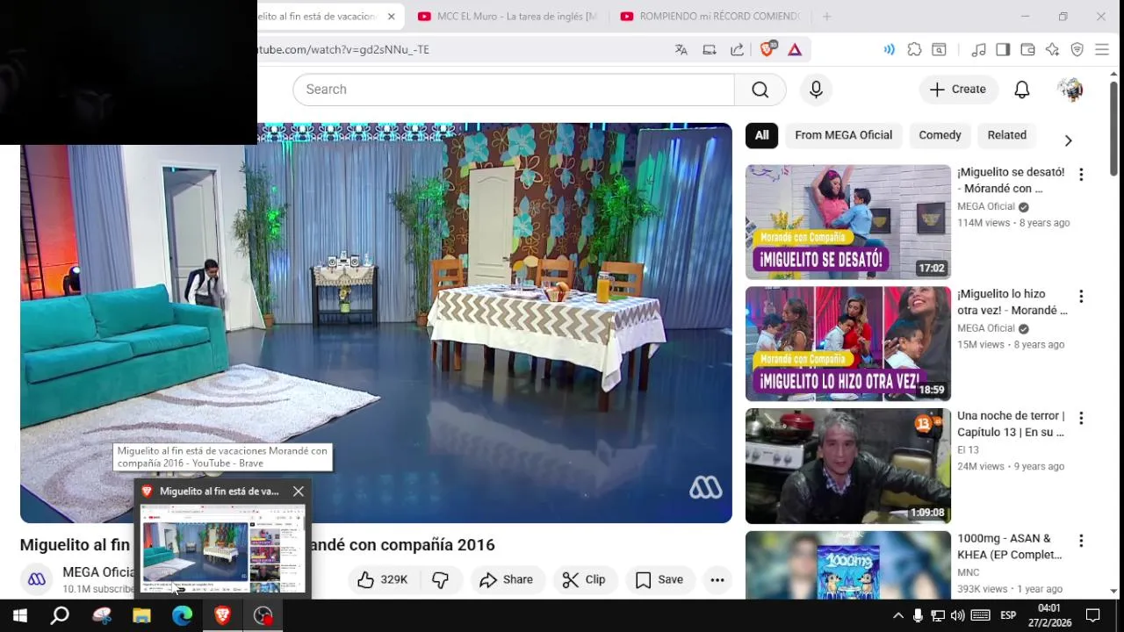
Task: Click the install/cast screen icon in address bar
Action: (x=710, y=50)
